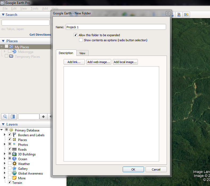Click the Add local image... button
Image resolution: width=210 pixels, height=186 pixels.
[125, 62]
